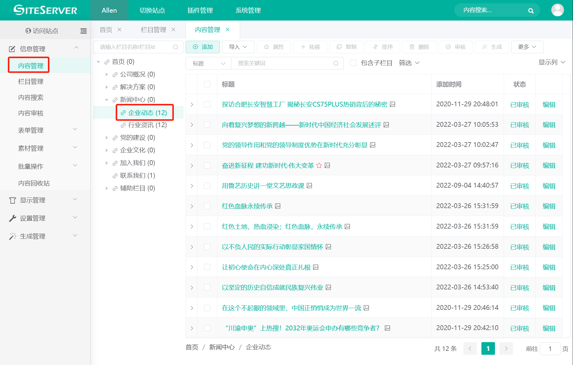The image size is (573, 365).
Task: Click the 生成 (Generate) toolbar icon
Action: tap(492, 47)
